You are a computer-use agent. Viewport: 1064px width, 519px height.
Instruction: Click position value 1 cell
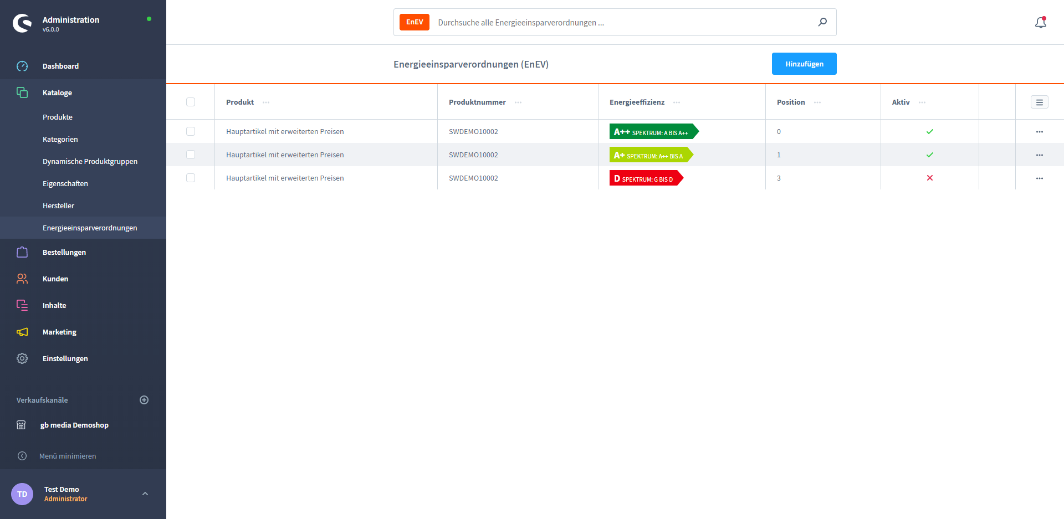(779, 155)
